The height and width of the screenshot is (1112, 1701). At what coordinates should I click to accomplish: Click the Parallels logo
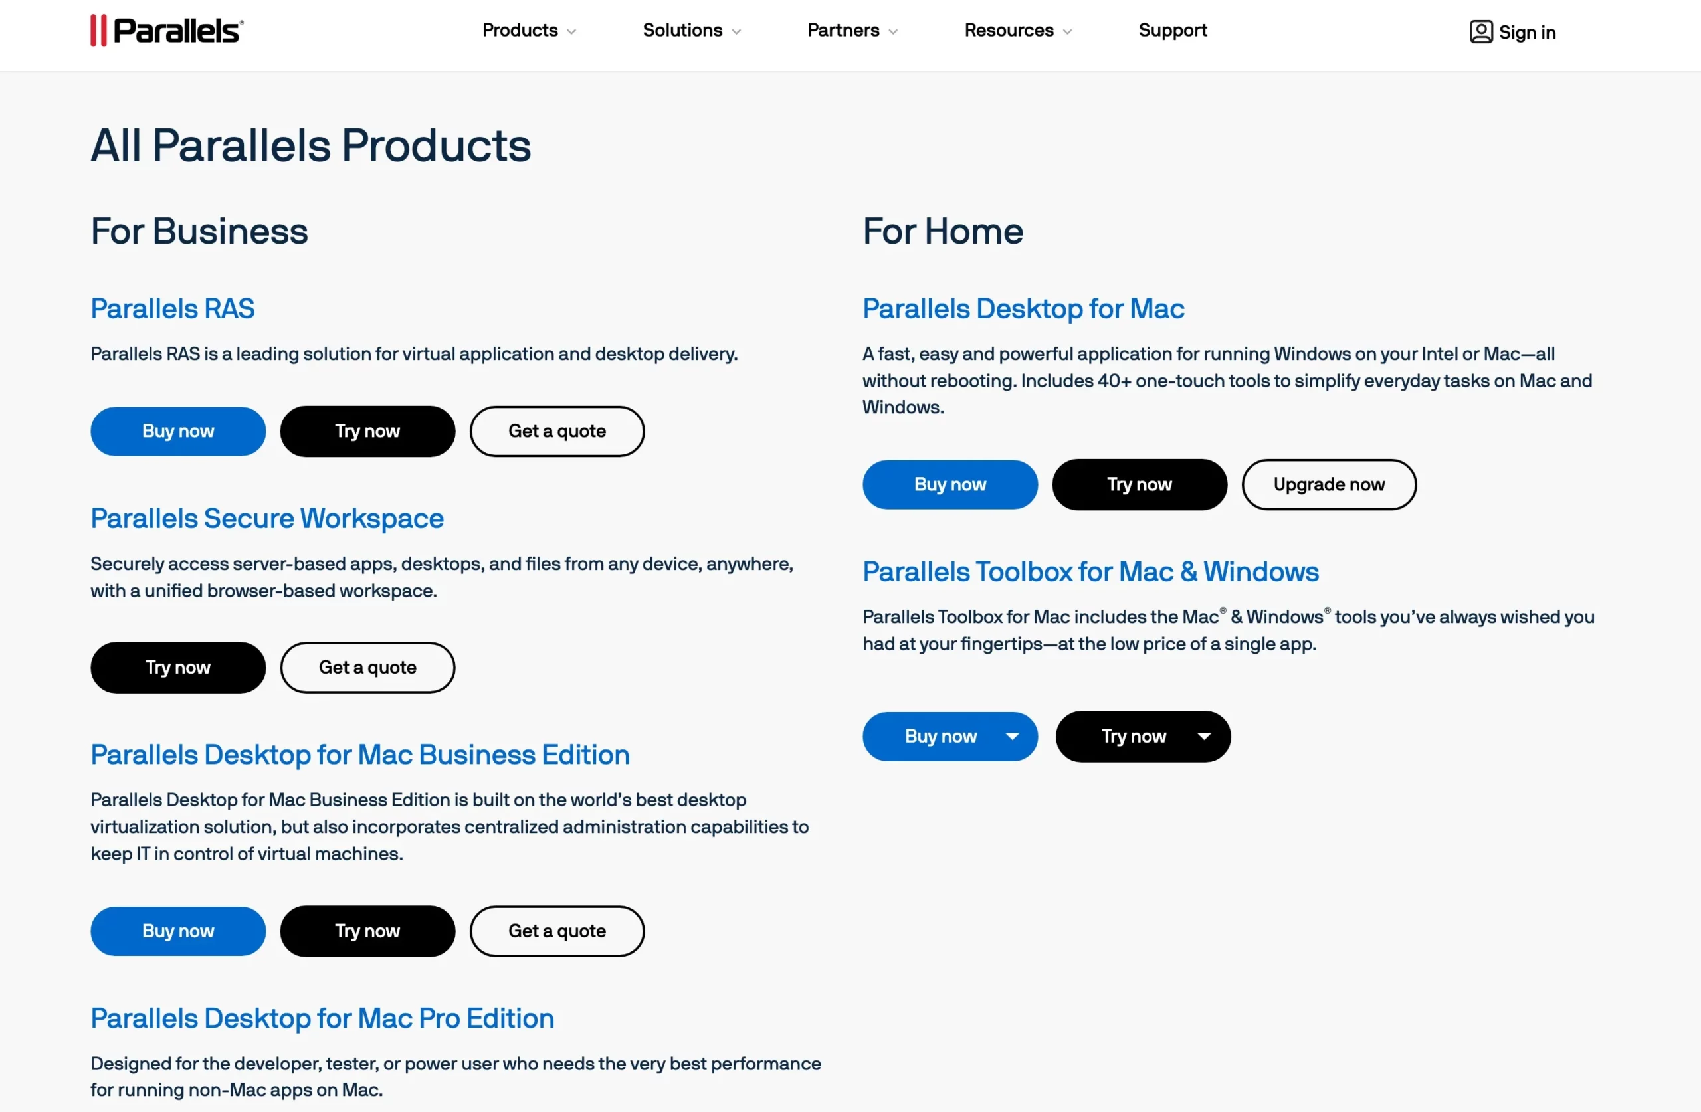[x=166, y=30]
